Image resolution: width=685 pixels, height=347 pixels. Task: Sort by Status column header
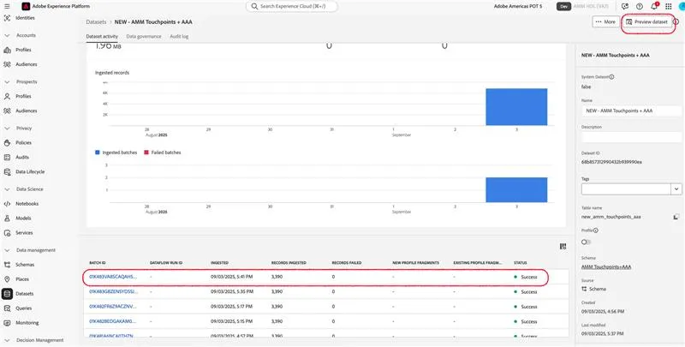coord(521,263)
